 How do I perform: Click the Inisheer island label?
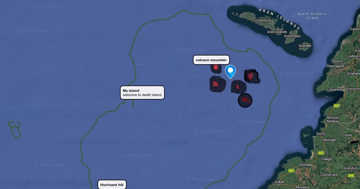point(305,46)
